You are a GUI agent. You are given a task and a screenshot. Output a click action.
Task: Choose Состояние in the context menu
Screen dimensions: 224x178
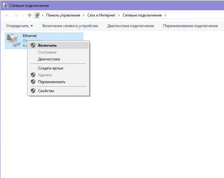(x=58, y=52)
